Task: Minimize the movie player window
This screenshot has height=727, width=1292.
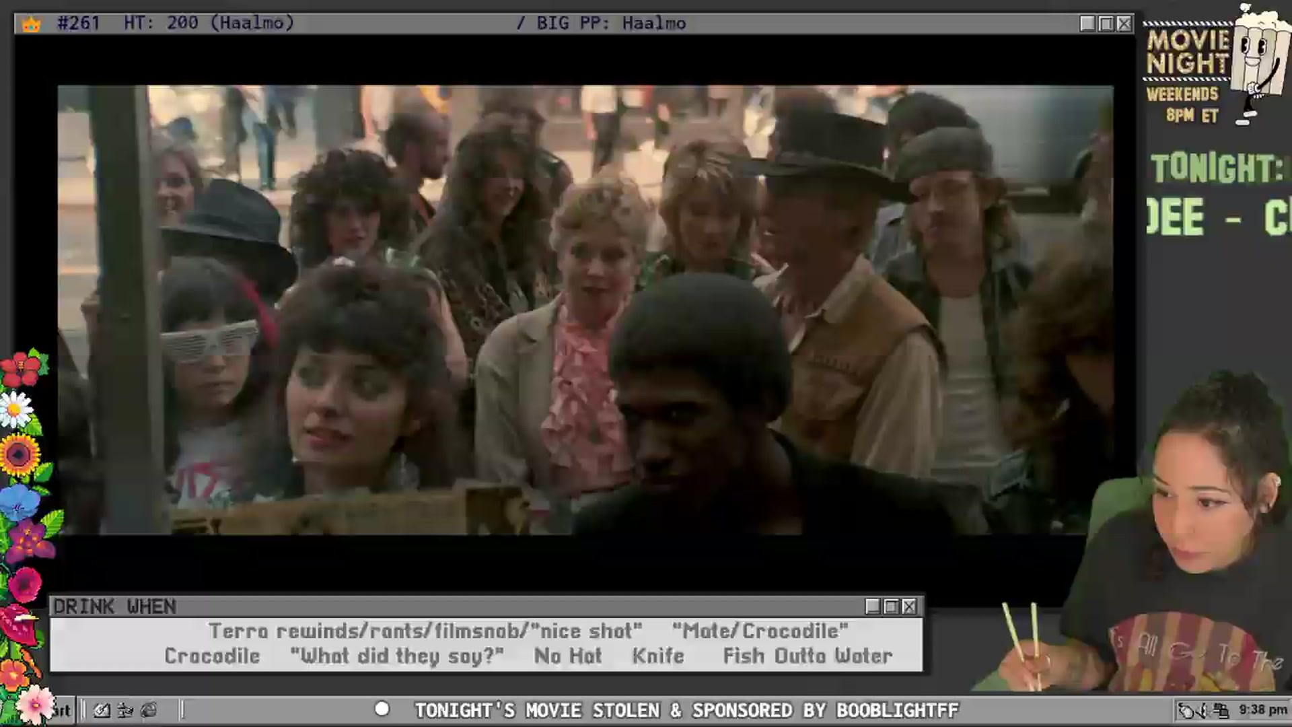Action: click(x=1087, y=24)
